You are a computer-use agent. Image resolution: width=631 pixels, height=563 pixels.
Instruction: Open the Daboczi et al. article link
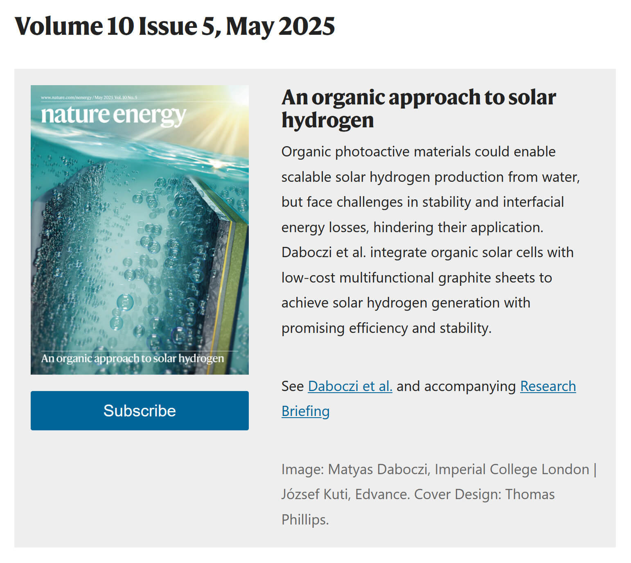[350, 386]
